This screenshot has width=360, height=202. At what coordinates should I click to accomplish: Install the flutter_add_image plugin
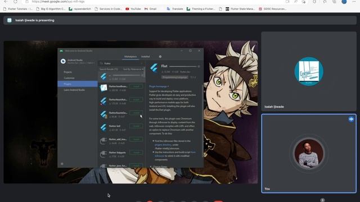tap(136, 139)
